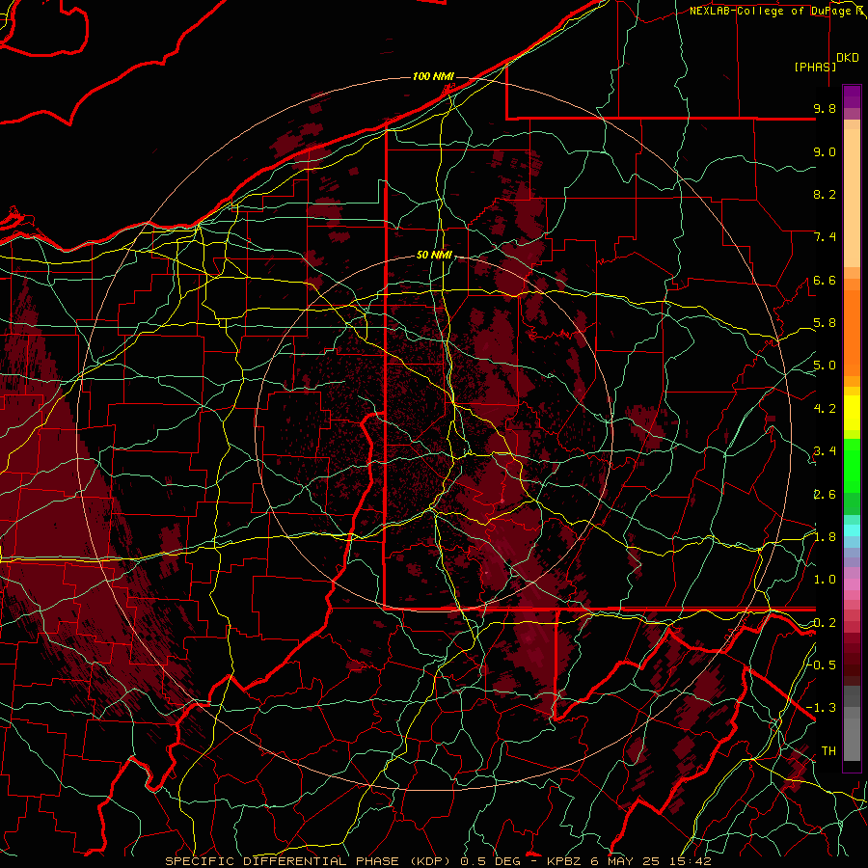Click the -1.3 scale value
Viewport: 868px width, 868px height.
click(x=821, y=708)
